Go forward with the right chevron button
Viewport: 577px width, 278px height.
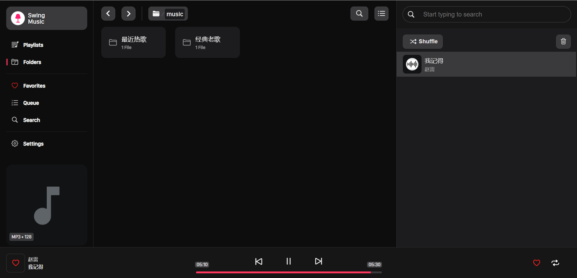point(128,14)
